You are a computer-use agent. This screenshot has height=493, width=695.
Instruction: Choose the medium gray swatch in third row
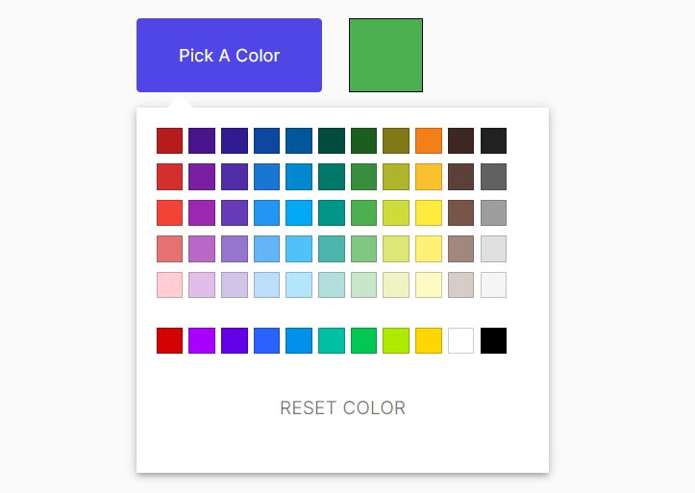tap(493, 212)
